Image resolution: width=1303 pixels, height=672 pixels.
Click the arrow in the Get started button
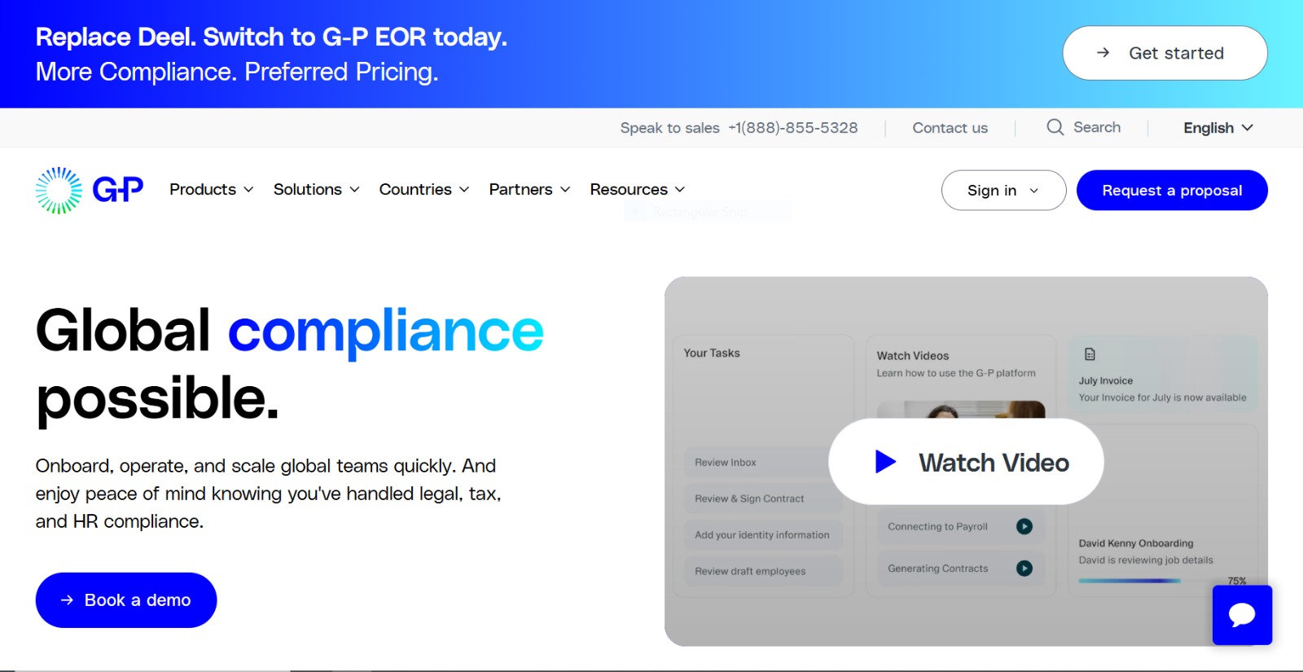(x=1103, y=53)
